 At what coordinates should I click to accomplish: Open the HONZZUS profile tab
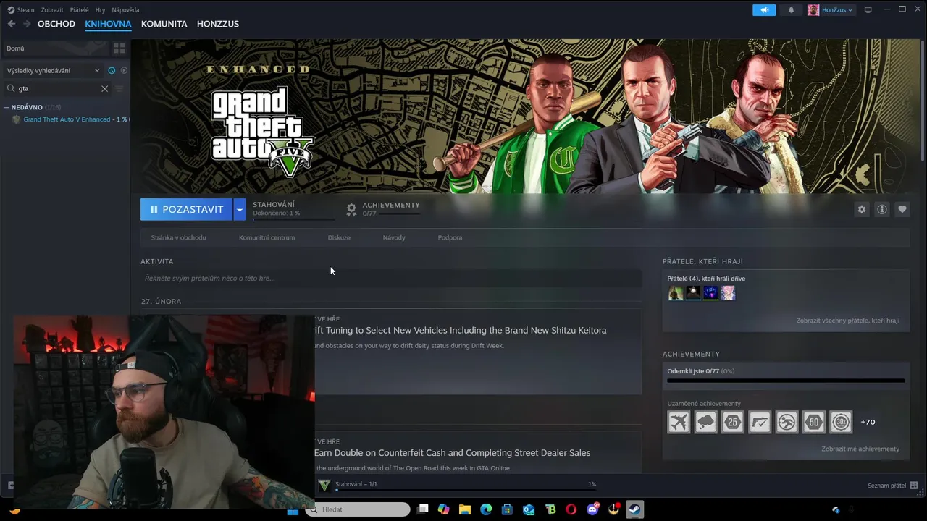click(218, 24)
